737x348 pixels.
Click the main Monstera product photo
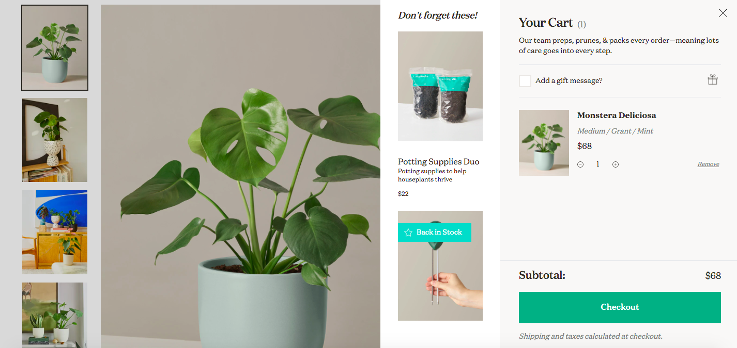click(240, 176)
